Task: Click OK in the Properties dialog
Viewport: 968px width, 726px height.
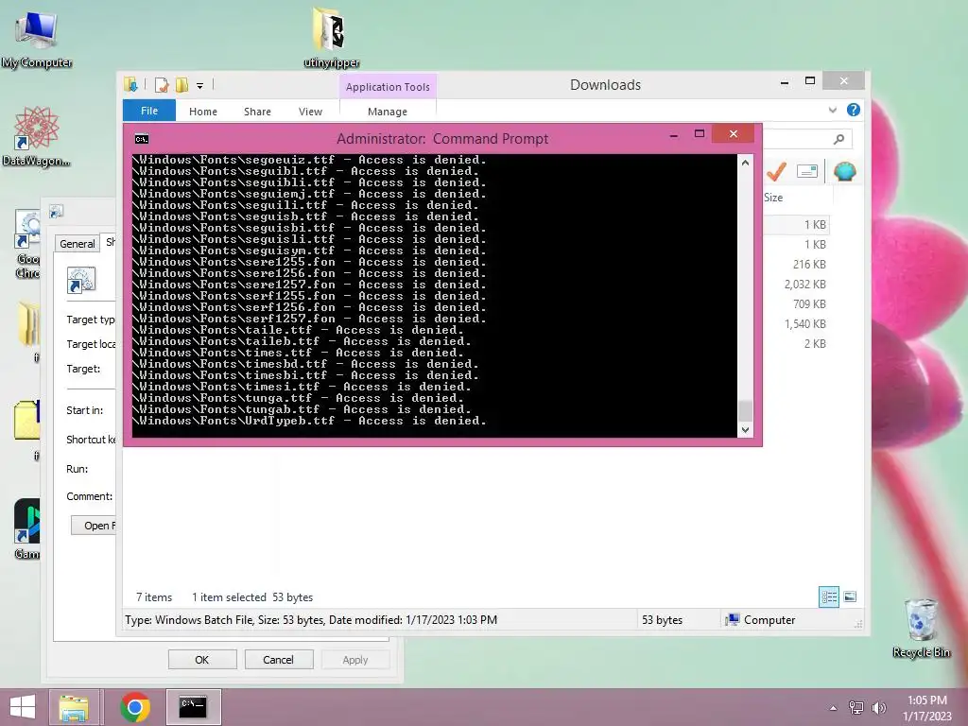Action: pyautogui.click(x=202, y=659)
